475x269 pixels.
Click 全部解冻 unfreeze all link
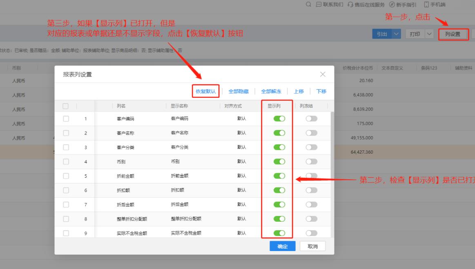click(x=271, y=91)
